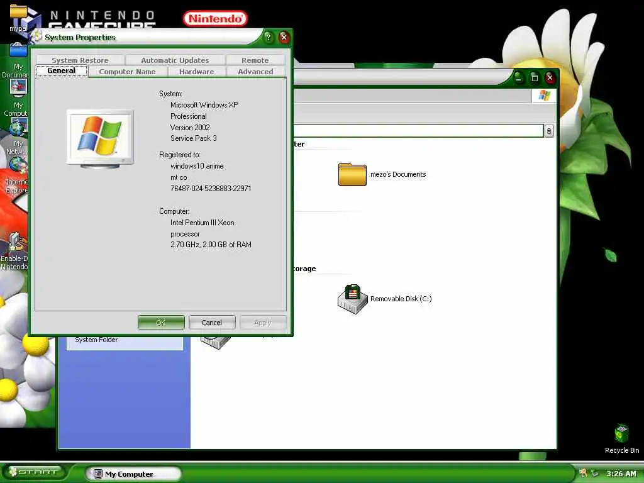Click the 'mt co' organization text

pos(179,177)
